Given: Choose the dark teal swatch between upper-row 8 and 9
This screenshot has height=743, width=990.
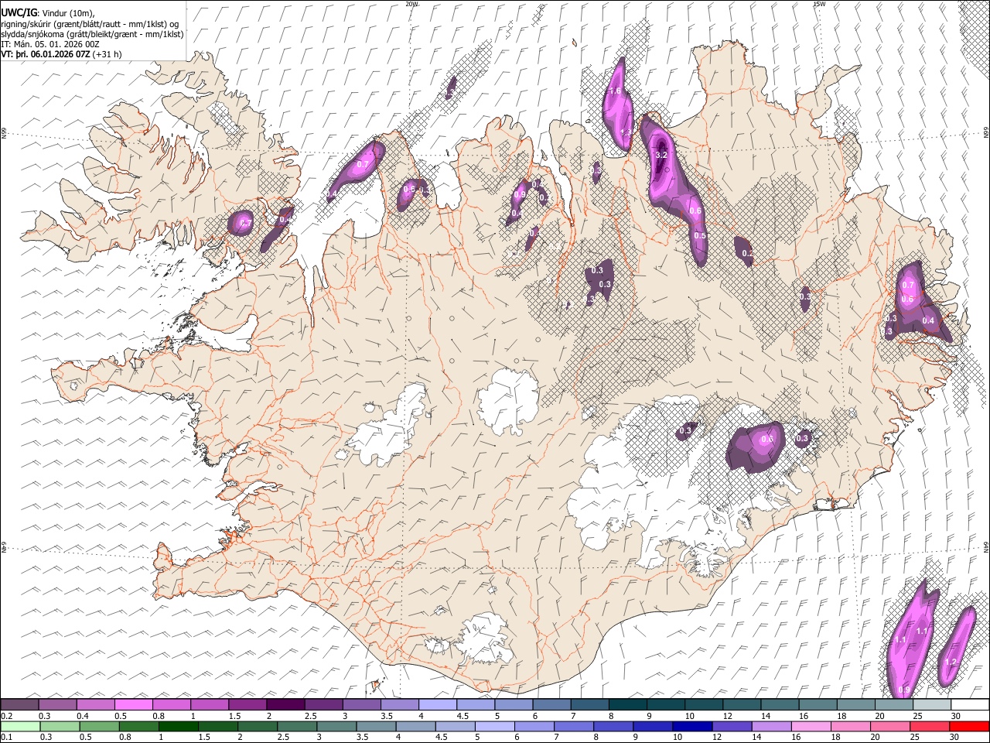Looking at the screenshot, I should [x=628, y=704].
